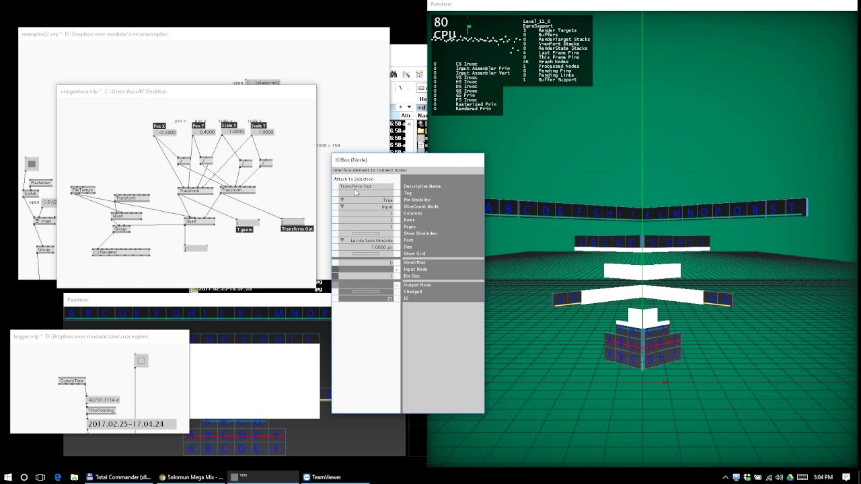Click the Pos X value -0.3300
861x484 pixels.
click(x=165, y=132)
